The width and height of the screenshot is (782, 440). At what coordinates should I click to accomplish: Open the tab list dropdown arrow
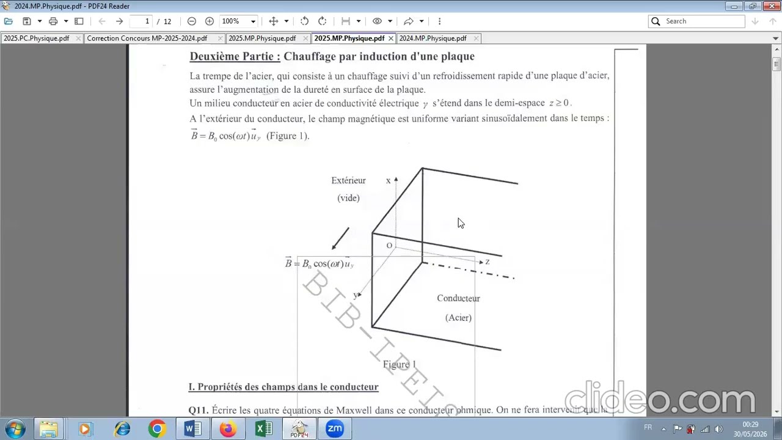[x=776, y=38]
